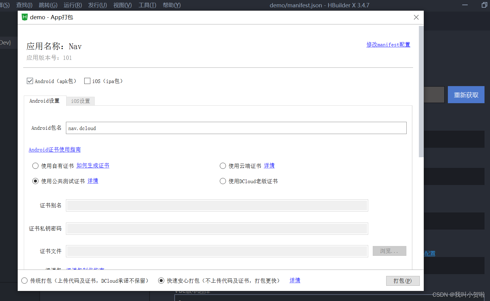Toggle the Android (apk包) checkbox
This screenshot has height=301, width=490.
pyautogui.click(x=30, y=81)
